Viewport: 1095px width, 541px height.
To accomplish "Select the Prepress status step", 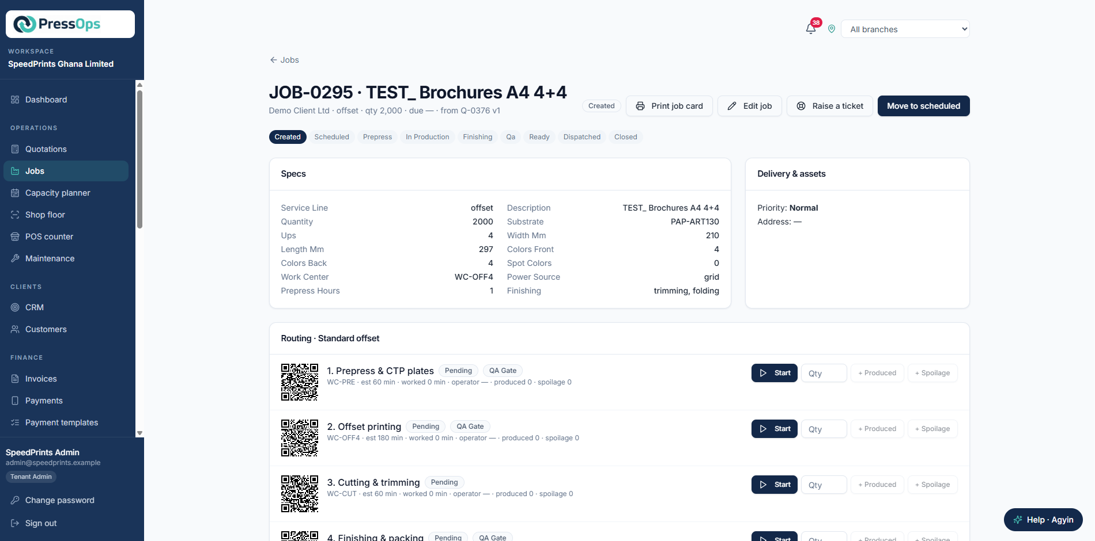I will tap(377, 137).
